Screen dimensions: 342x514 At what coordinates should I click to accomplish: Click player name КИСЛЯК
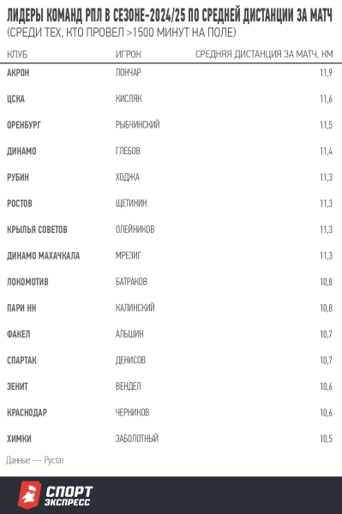coord(129,99)
